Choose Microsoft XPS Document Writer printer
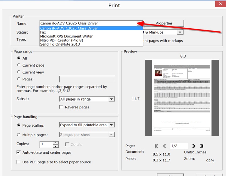The image size is (226, 176). click(66, 36)
